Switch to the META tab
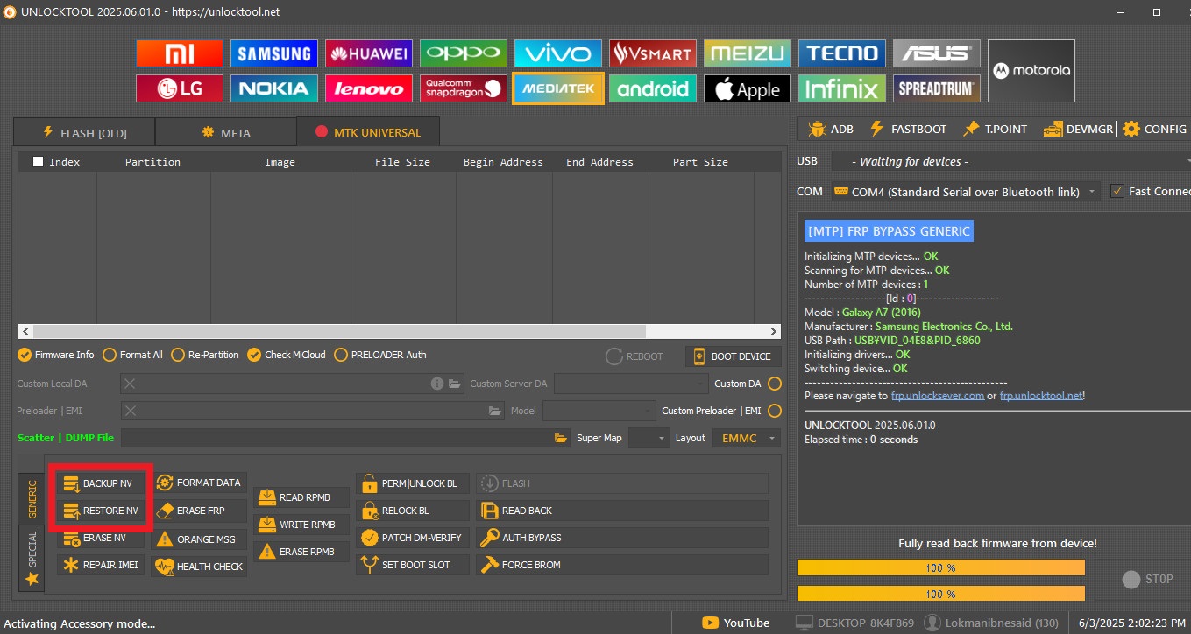The width and height of the screenshot is (1191, 634). (x=226, y=133)
